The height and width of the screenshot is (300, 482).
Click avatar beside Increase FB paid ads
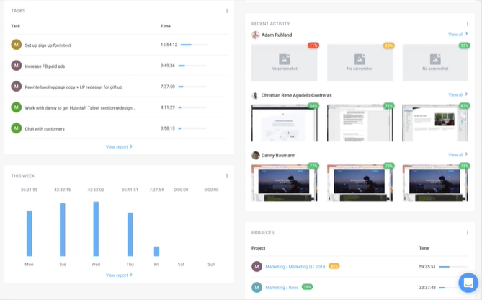pyautogui.click(x=17, y=66)
